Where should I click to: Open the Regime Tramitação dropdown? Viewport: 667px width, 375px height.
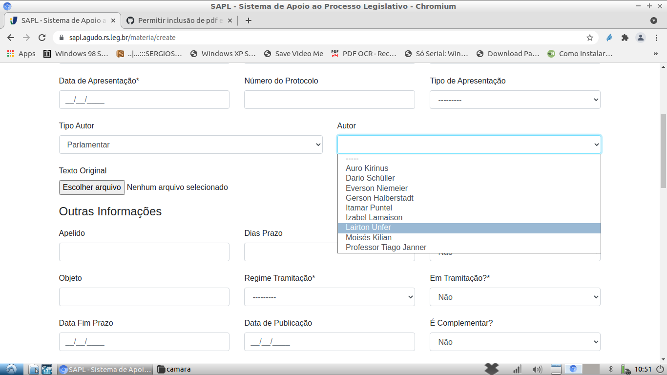330,297
